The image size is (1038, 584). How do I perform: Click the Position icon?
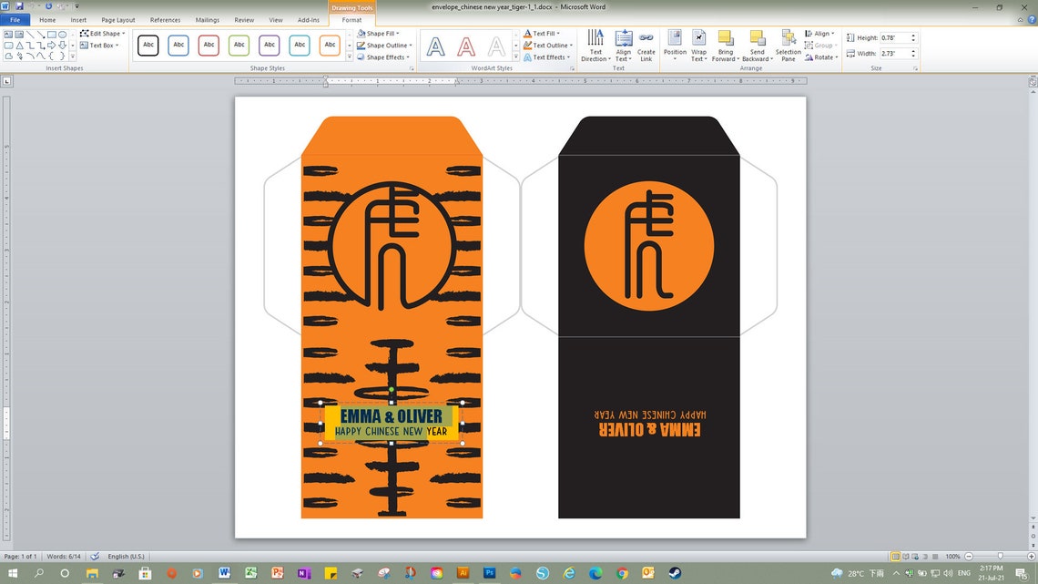click(675, 45)
